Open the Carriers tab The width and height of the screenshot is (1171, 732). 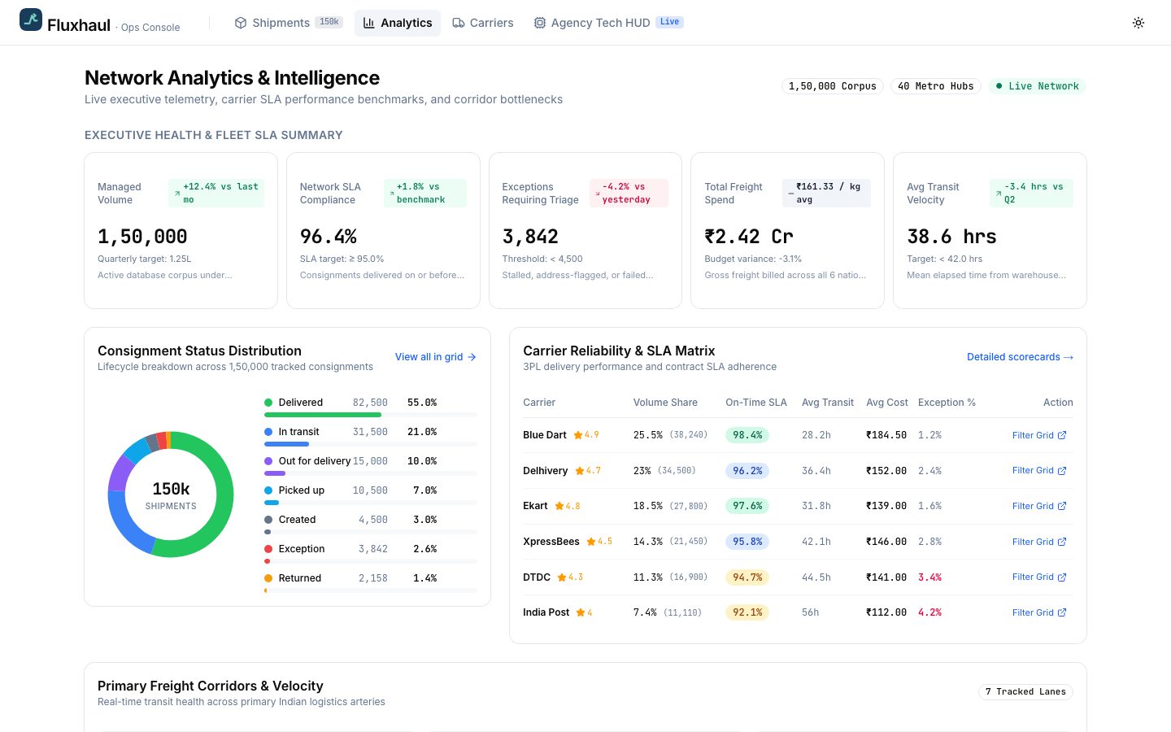pyautogui.click(x=483, y=23)
